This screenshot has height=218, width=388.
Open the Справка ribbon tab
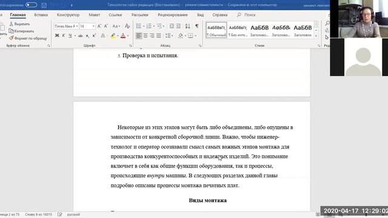click(x=219, y=15)
